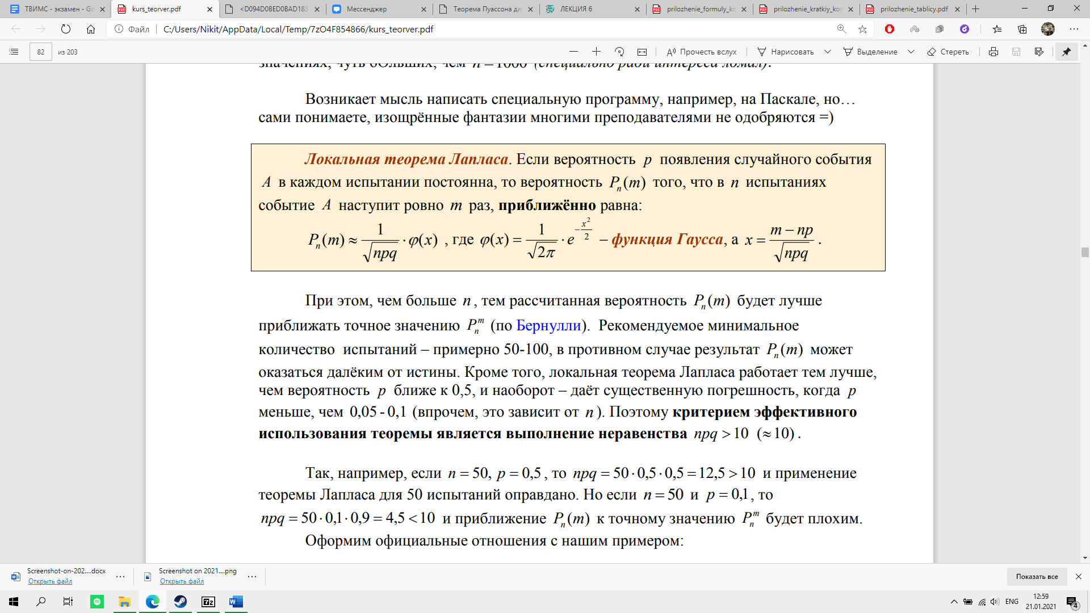1090x613 pixels.
Task: Click the vertical scrollbar thumb
Action: pyautogui.click(x=1085, y=253)
